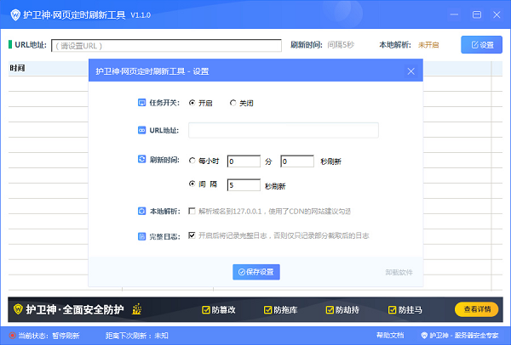
Task: Click the 任务开关 monitor icon
Action: pos(141,103)
